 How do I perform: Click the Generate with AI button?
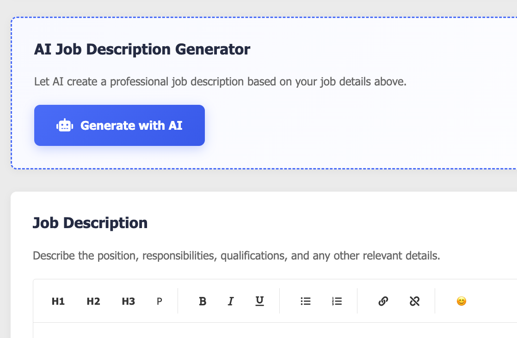pos(119,125)
